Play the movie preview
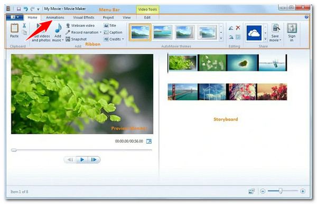The width and height of the screenshot is (317, 204). tap(82, 160)
